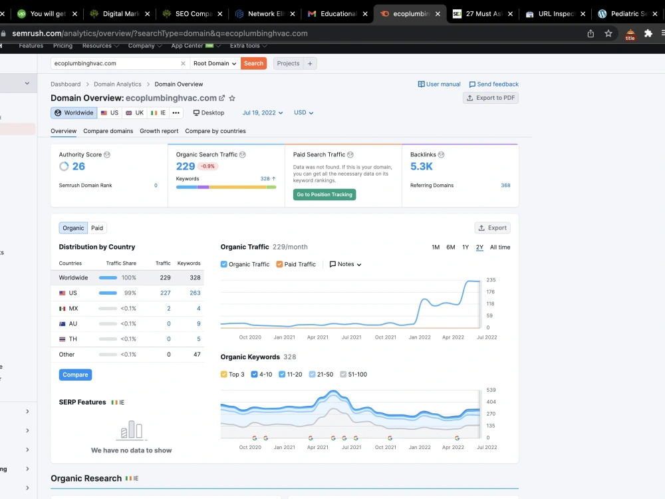Clear the domain search field with X
The height and width of the screenshot is (499, 665).
click(x=183, y=63)
